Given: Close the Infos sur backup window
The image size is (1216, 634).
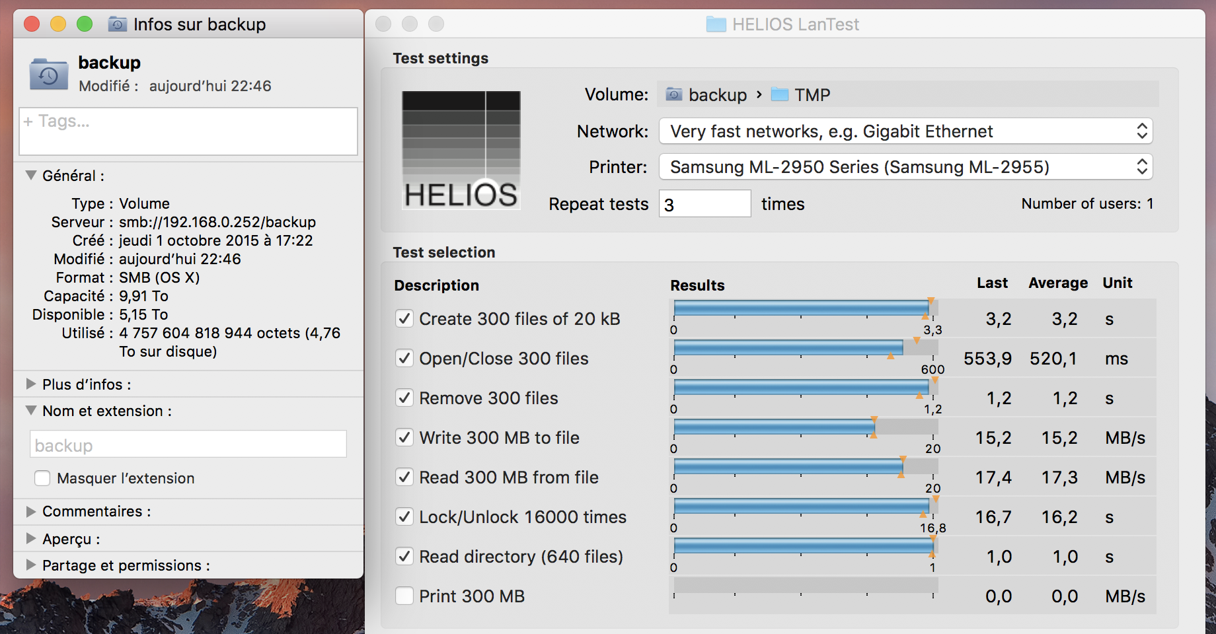Looking at the screenshot, I should 32,24.
